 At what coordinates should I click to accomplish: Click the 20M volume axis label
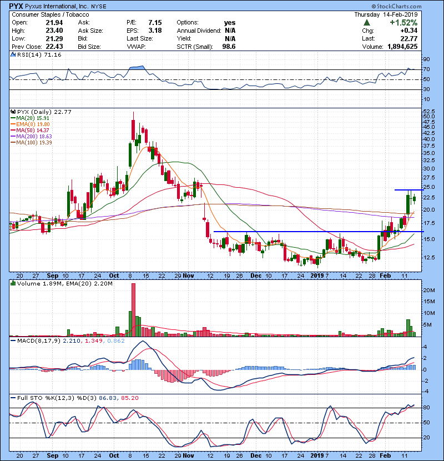point(429,290)
